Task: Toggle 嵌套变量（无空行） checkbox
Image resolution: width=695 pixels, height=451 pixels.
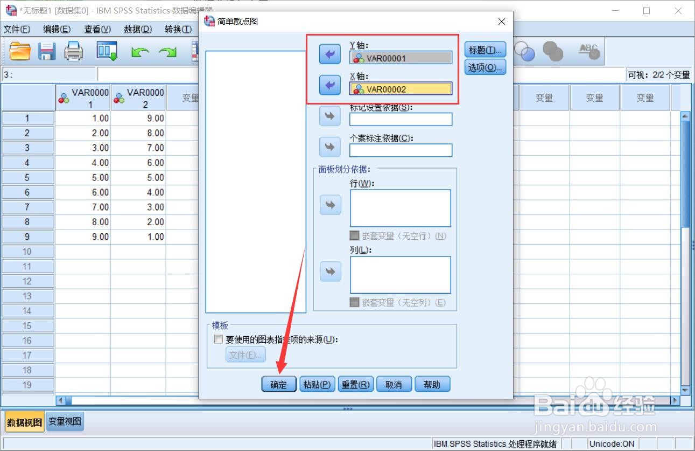Action: coord(354,235)
